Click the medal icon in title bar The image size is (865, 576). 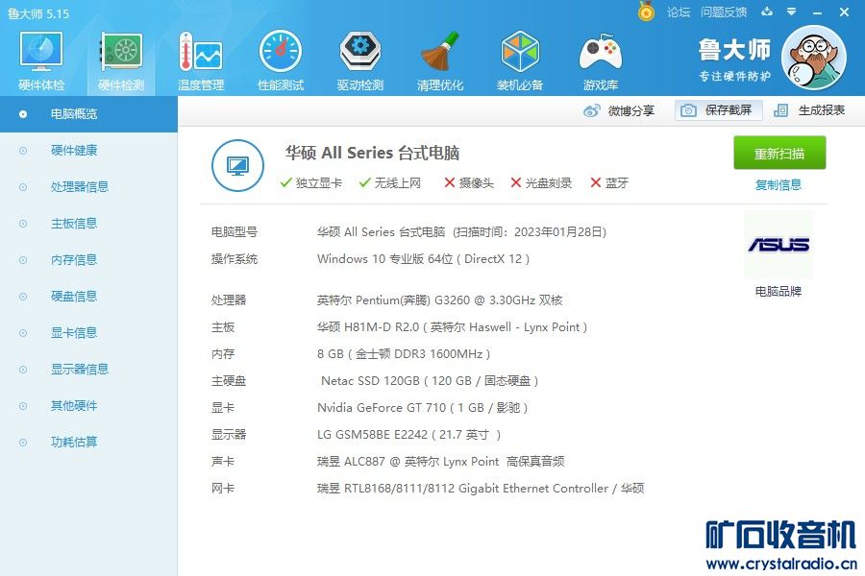pos(646,12)
